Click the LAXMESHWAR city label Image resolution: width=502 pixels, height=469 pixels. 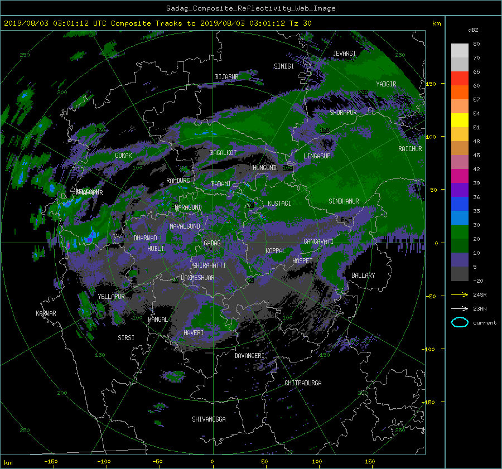[197, 278]
